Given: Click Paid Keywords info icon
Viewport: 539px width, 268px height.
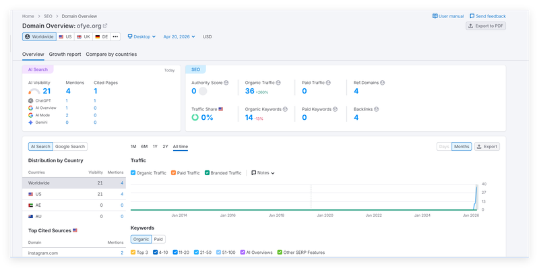Looking at the screenshot, I should point(335,109).
